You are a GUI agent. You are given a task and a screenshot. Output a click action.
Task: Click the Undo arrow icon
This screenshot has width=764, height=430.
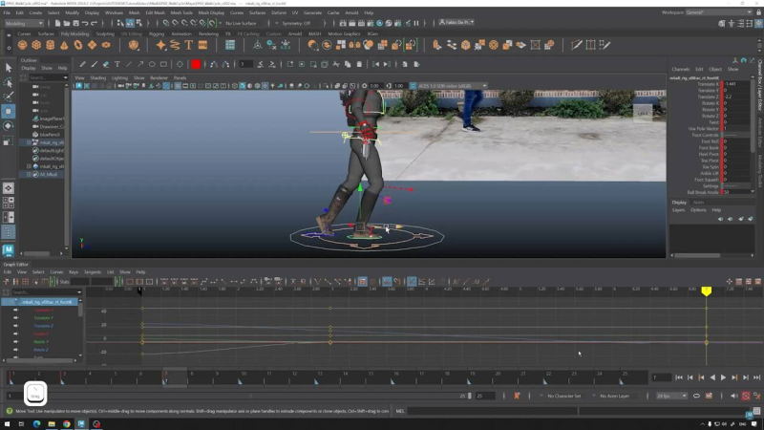[x=85, y=23]
